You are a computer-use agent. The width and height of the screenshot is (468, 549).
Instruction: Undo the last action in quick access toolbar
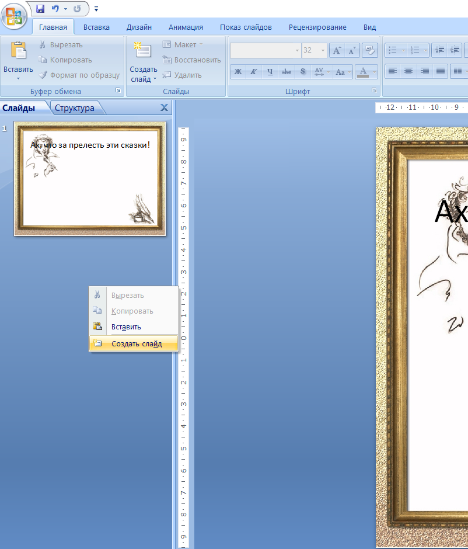click(55, 9)
